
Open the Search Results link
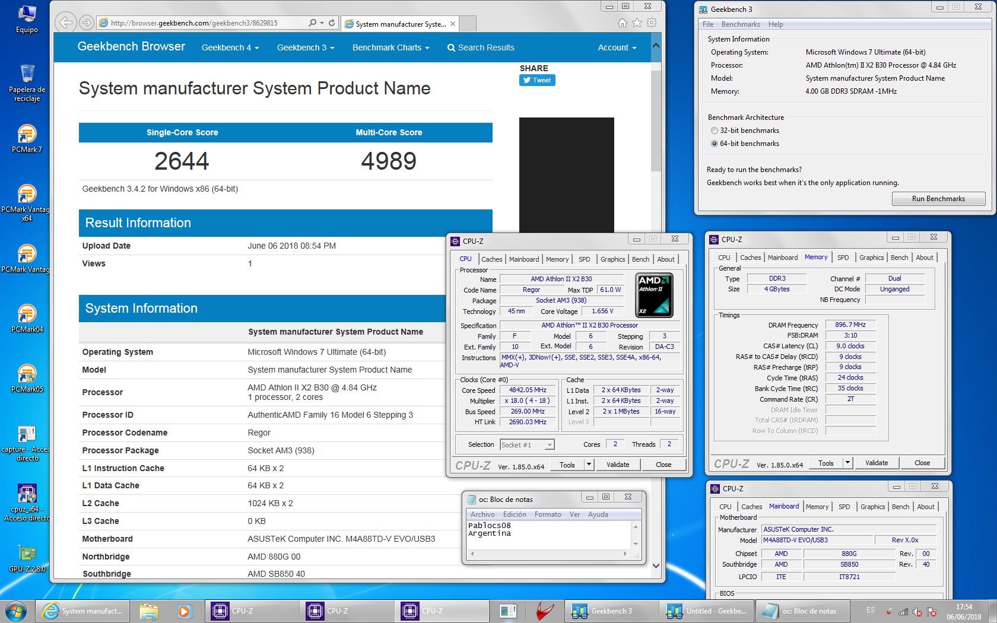(x=481, y=47)
